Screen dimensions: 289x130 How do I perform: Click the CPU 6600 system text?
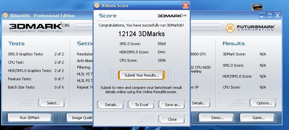point(200,67)
